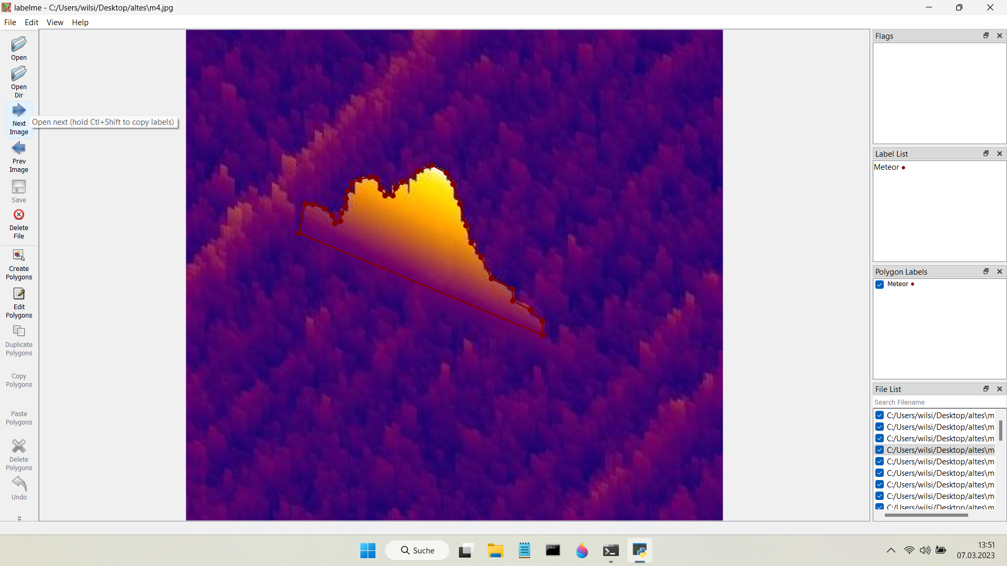Select Meteor in the Label List
The width and height of the screenshot is (1007, 566).
890,167
